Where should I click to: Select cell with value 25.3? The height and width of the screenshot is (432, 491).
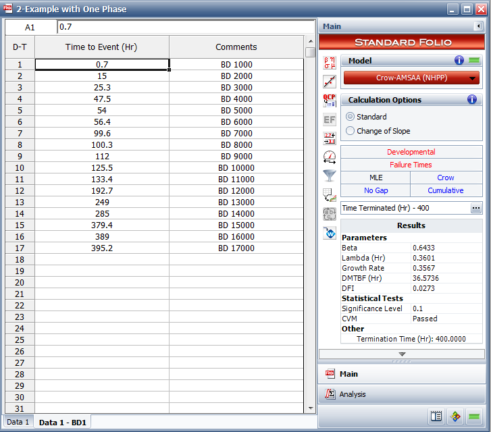click(x=102, y=88)
